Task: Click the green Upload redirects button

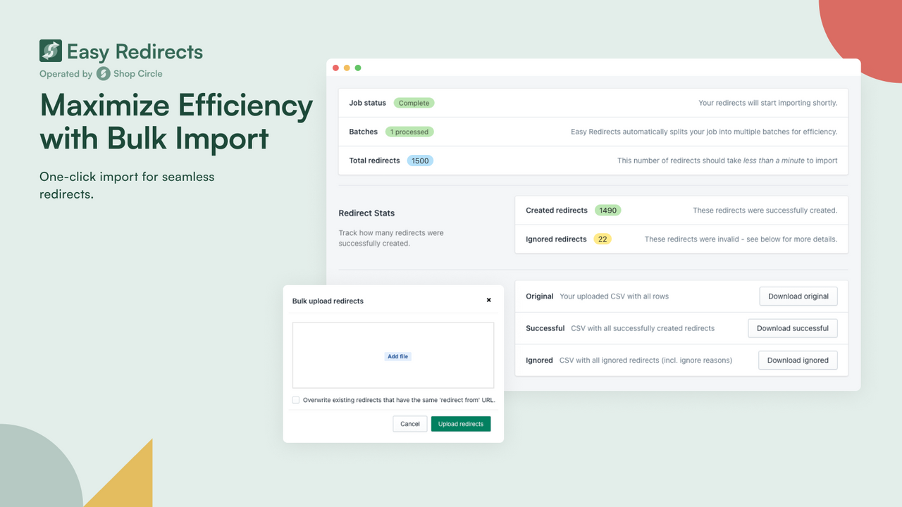Action: click(460, 423)
